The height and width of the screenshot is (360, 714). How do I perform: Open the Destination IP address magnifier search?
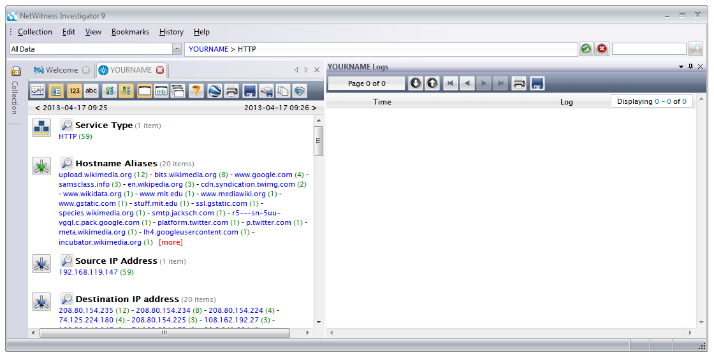click(x=67, y=299)
